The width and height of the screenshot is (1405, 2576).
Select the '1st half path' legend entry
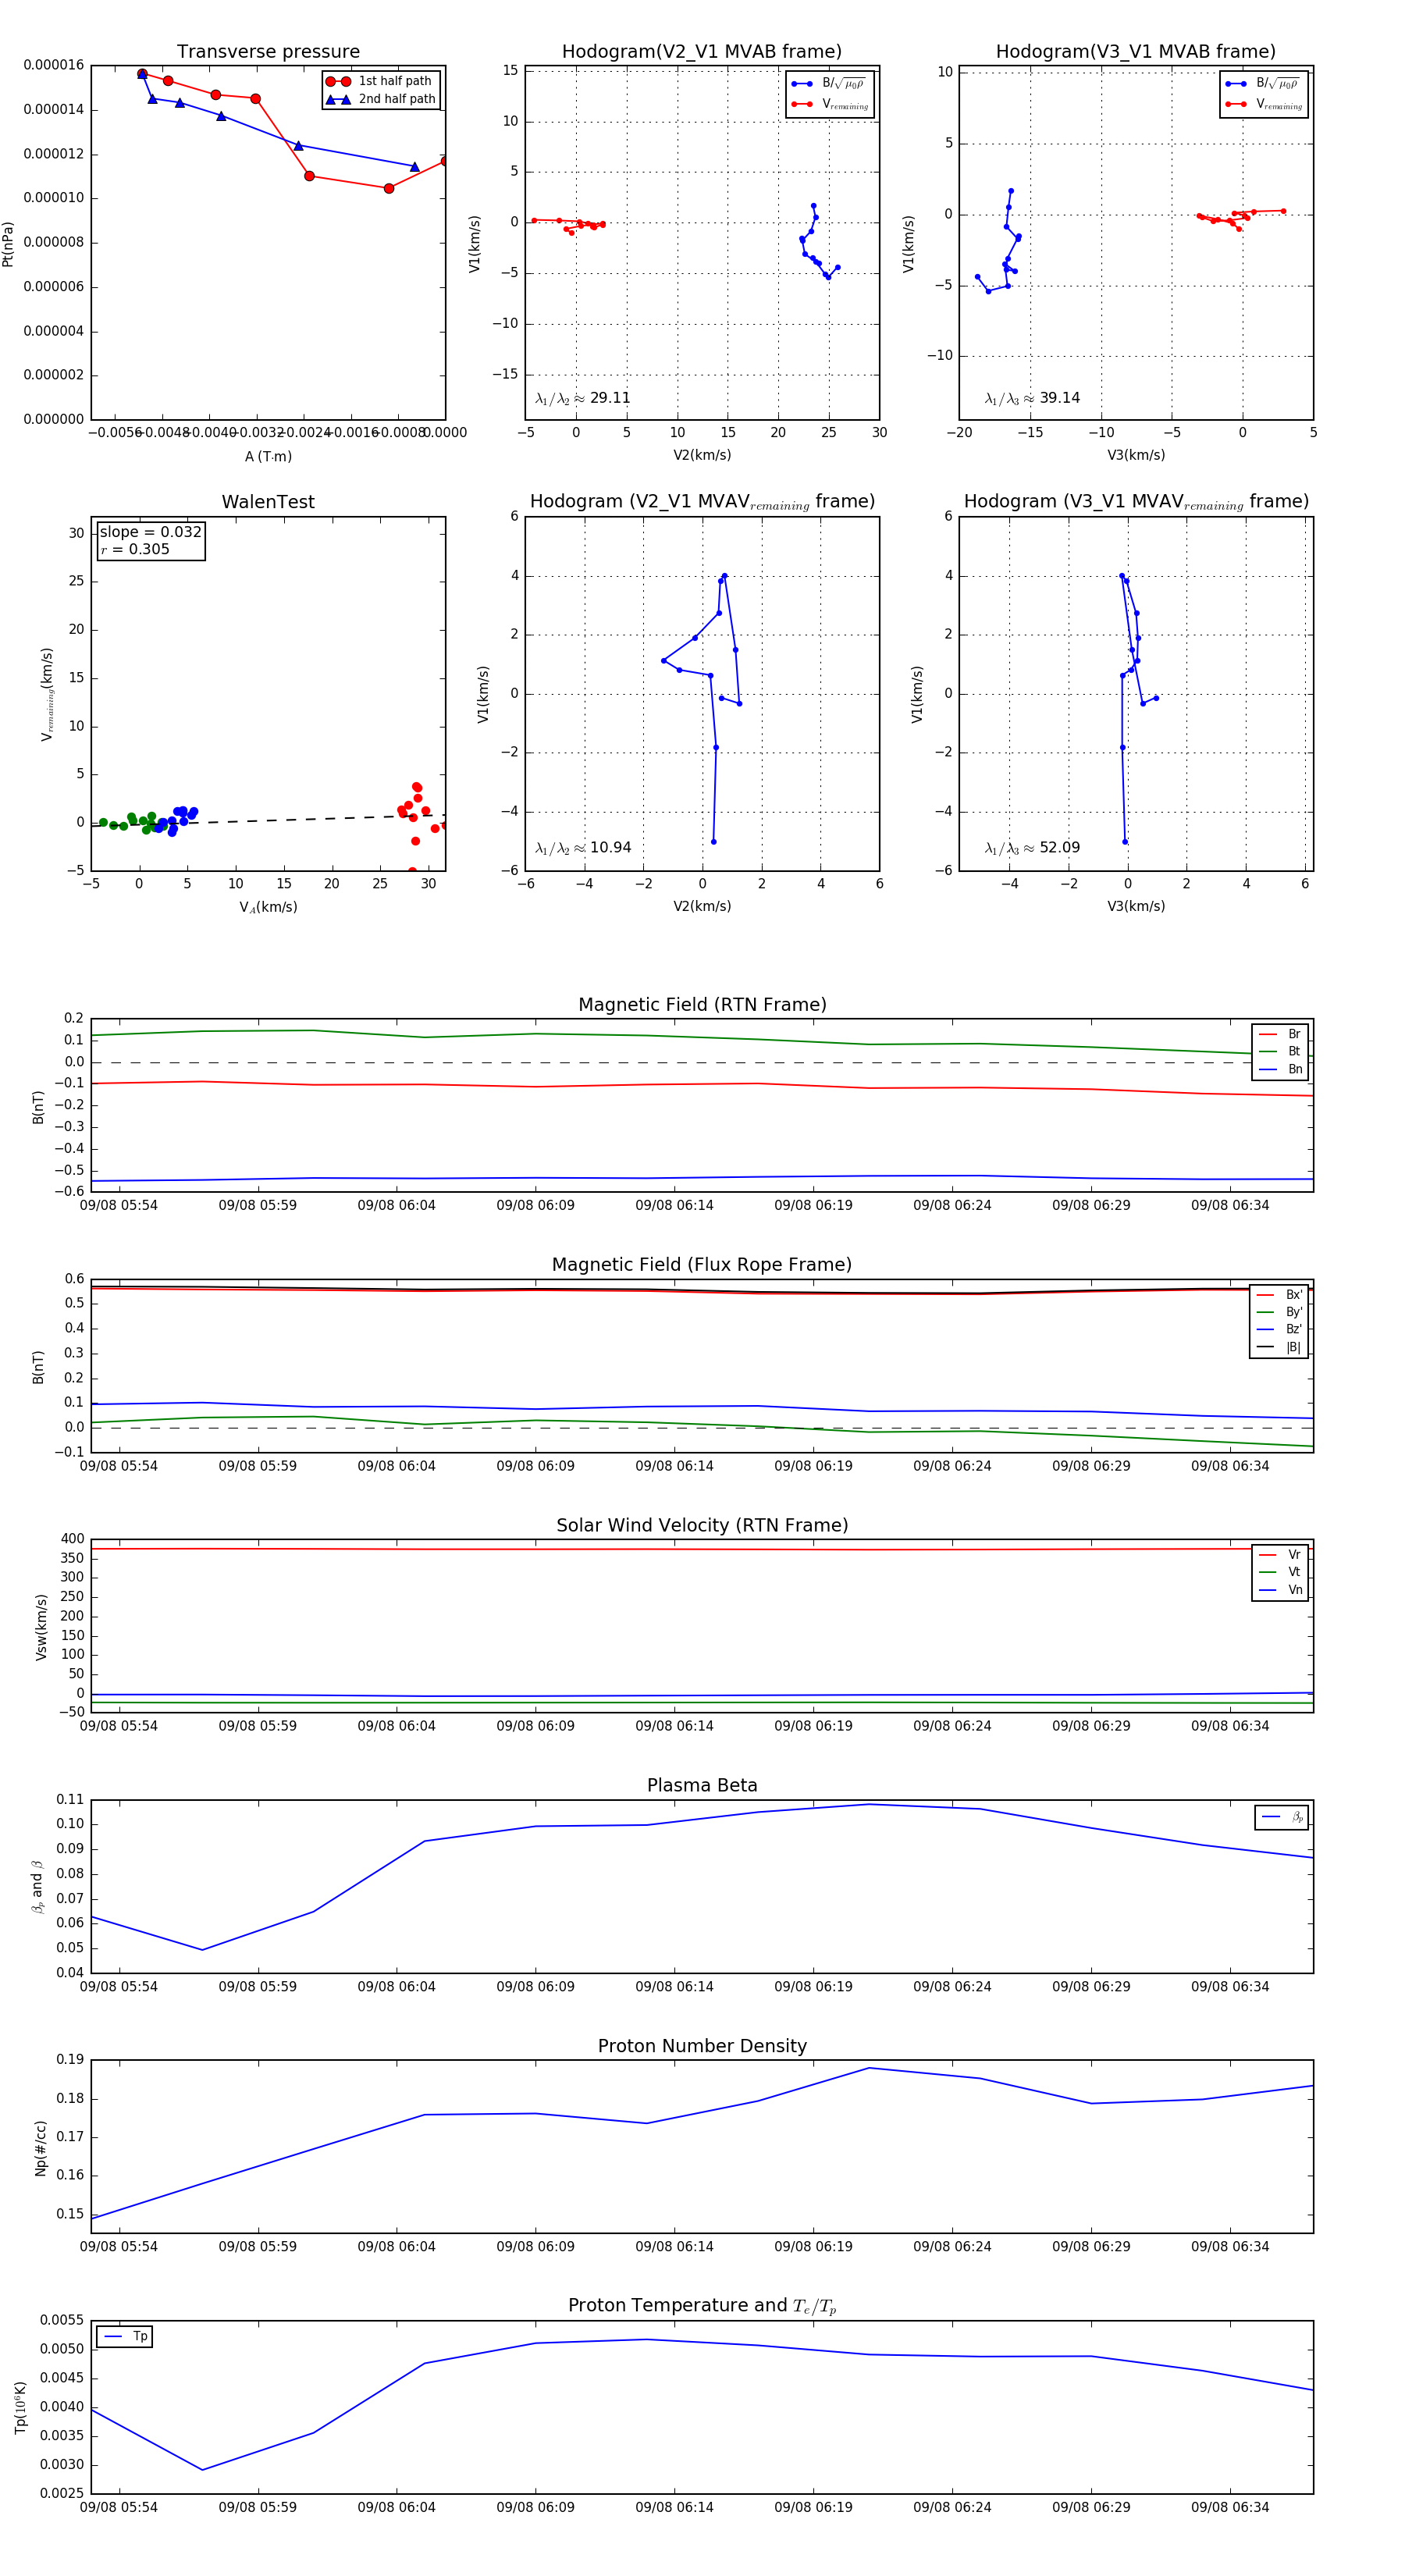381,81
